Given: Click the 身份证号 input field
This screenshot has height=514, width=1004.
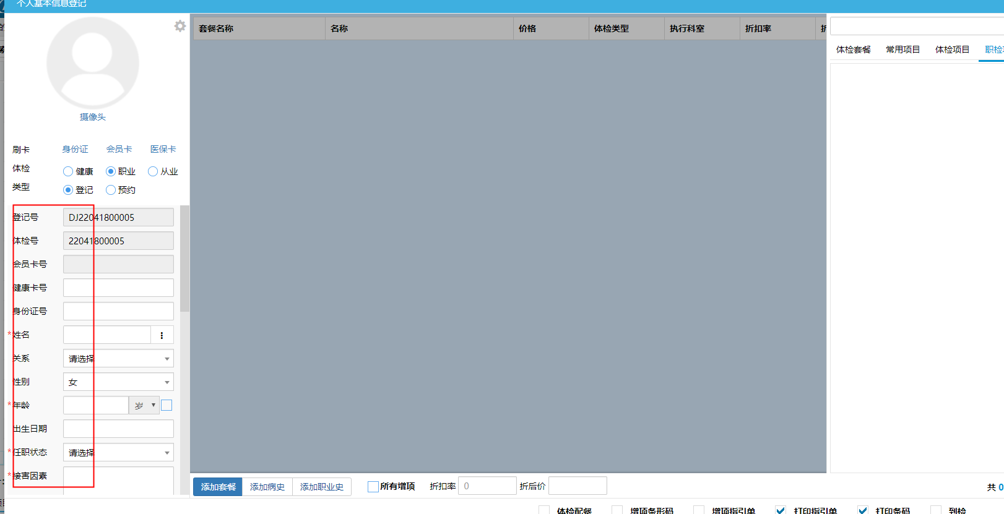Looking at the screenshot, I should tap(118, 311).
